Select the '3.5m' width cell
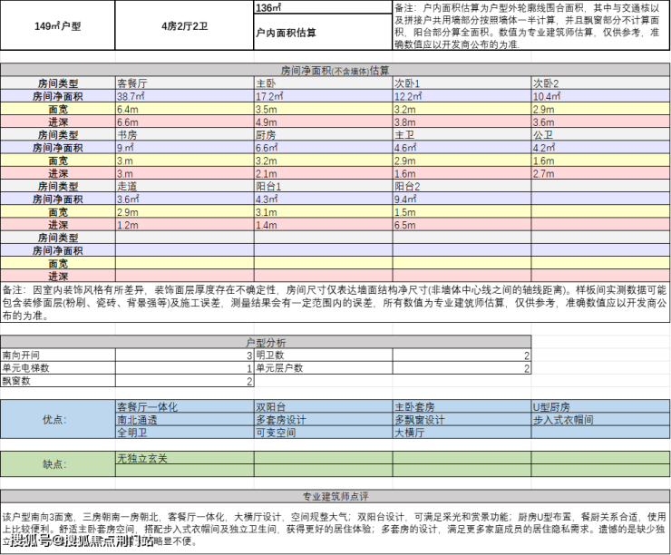Viewport: 671px width, 555px height. (324, 109)
